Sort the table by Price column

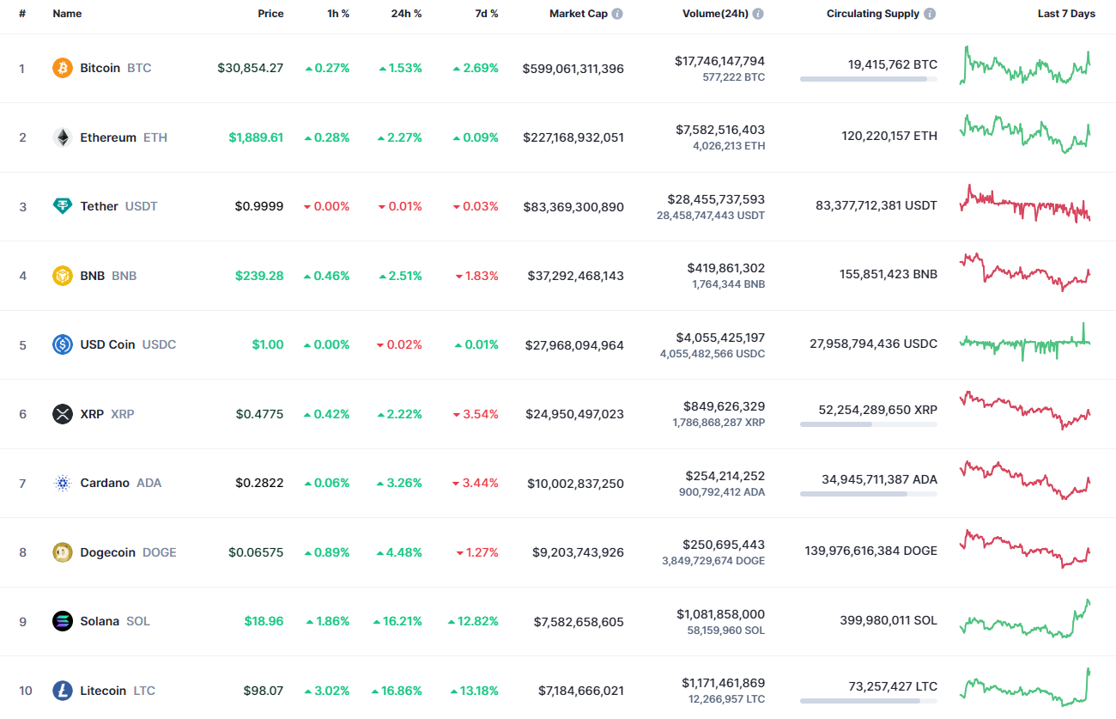270,13
